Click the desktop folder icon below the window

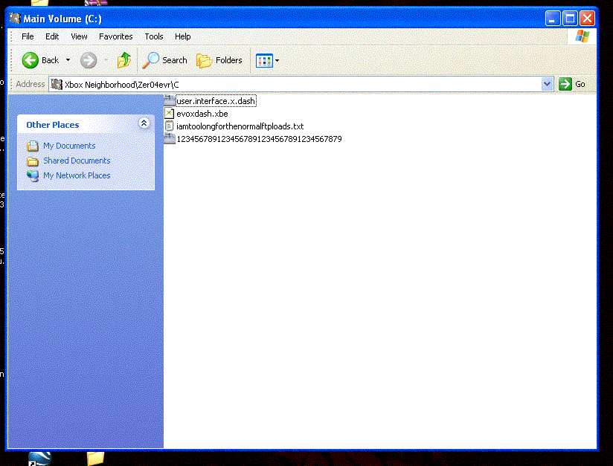[95, 459]
